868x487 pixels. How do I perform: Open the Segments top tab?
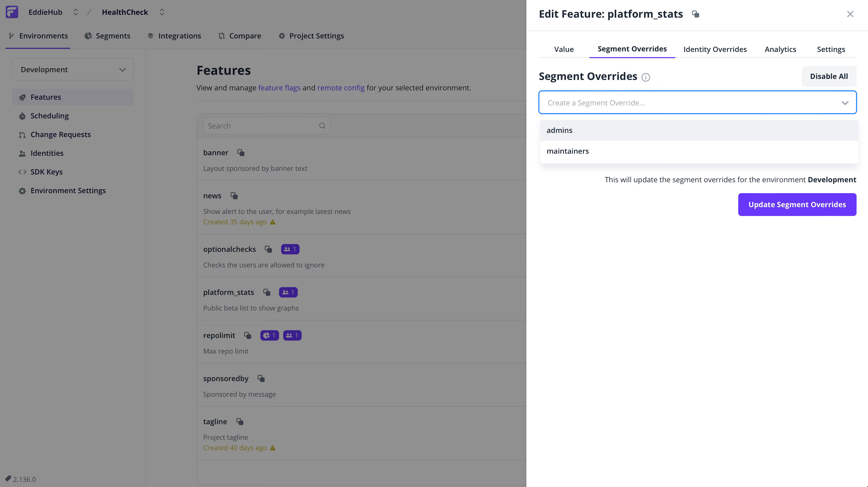tap(107, 36)
